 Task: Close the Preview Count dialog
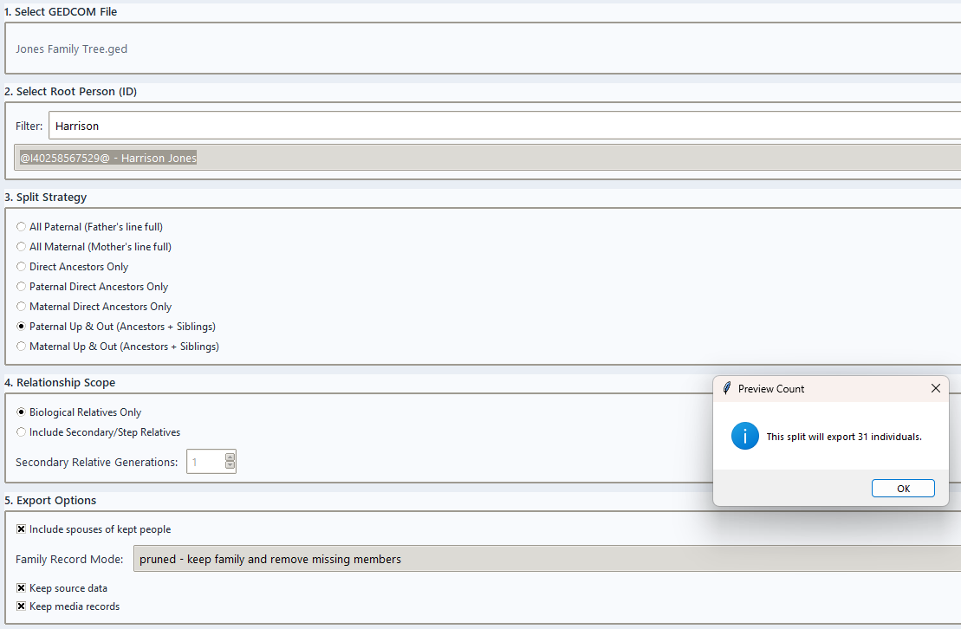935,389
